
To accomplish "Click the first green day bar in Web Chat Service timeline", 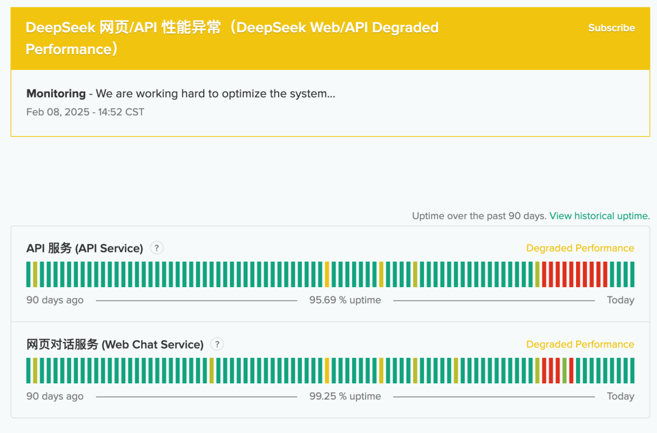I will coord(29,370).
